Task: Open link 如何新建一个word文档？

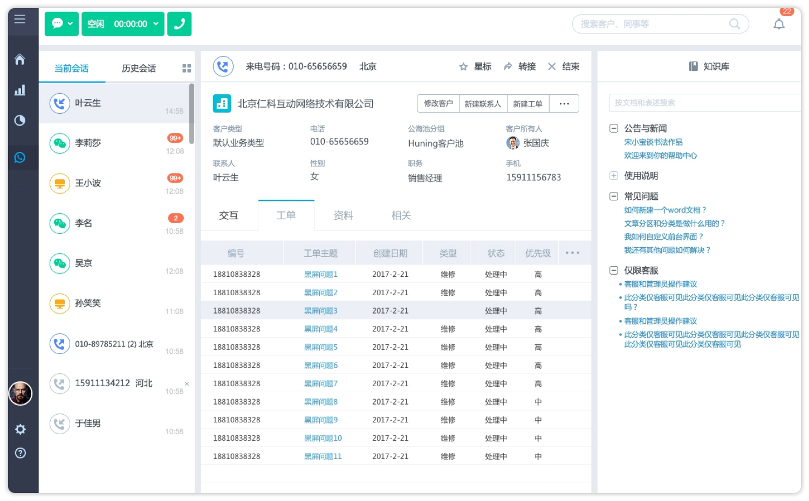Action: (666, 210)
